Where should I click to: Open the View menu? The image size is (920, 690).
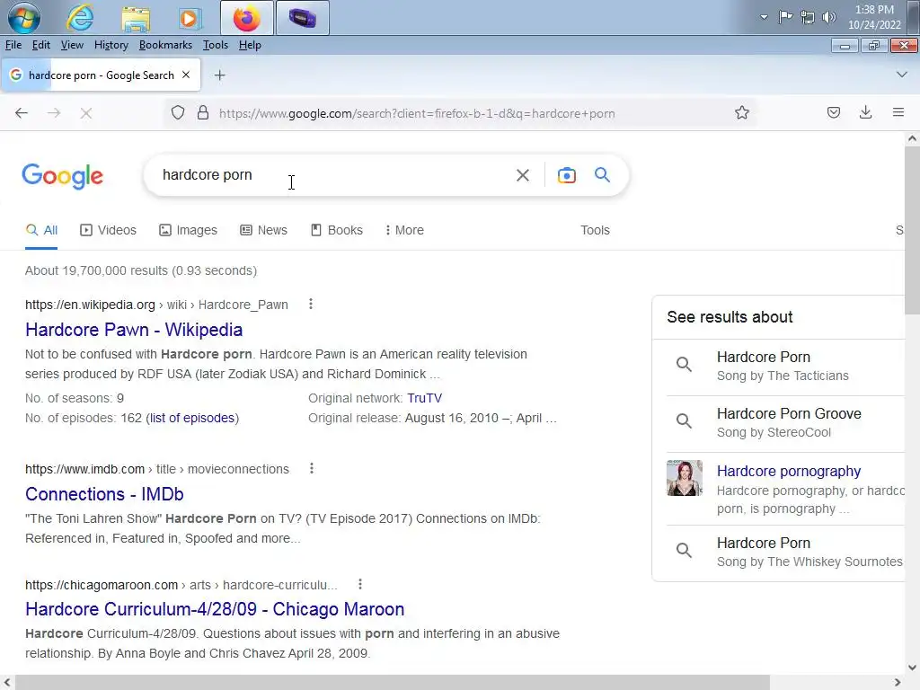click(72, 45)
